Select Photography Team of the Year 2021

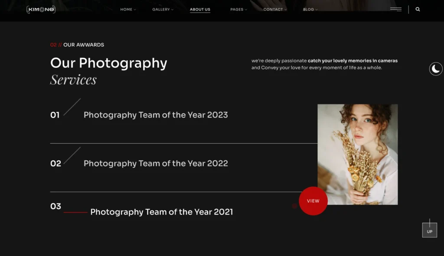(161, 212)
